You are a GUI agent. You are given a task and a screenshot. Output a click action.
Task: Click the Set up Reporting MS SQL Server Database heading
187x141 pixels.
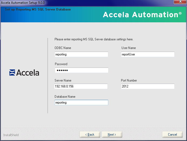tap(38, 9)
